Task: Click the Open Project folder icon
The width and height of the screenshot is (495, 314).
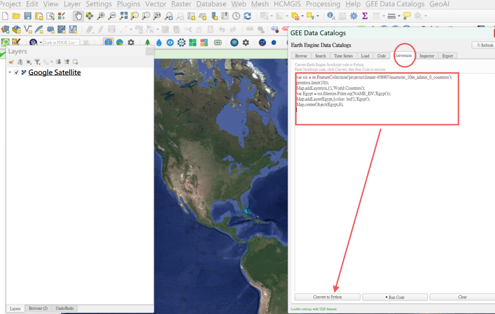Action: tap(16, 16)
